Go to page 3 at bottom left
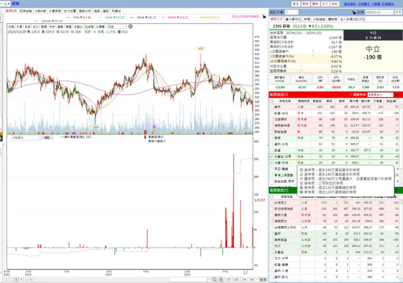The image size is (403, 283). point(16,280)
